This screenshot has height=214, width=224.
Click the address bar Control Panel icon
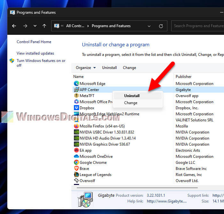(x=57, y=26)
